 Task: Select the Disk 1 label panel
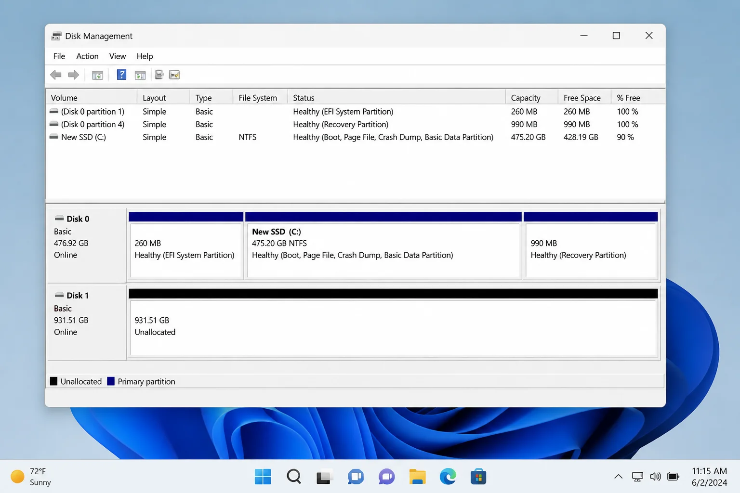(87, 323)
